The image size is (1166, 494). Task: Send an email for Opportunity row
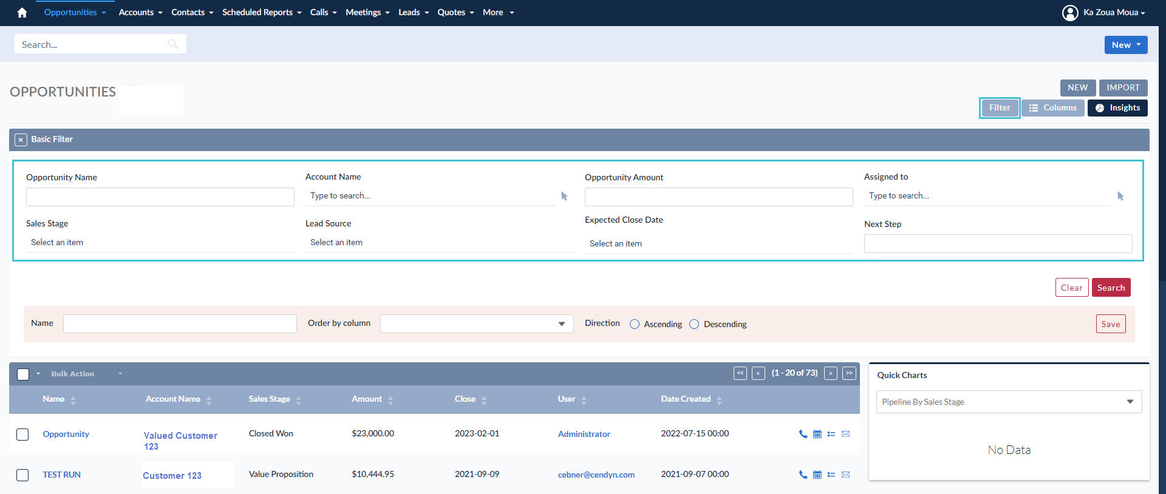click(x=845, y=434)
